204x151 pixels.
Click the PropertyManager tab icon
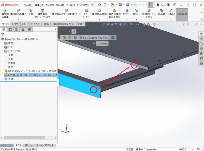point(10,30)
